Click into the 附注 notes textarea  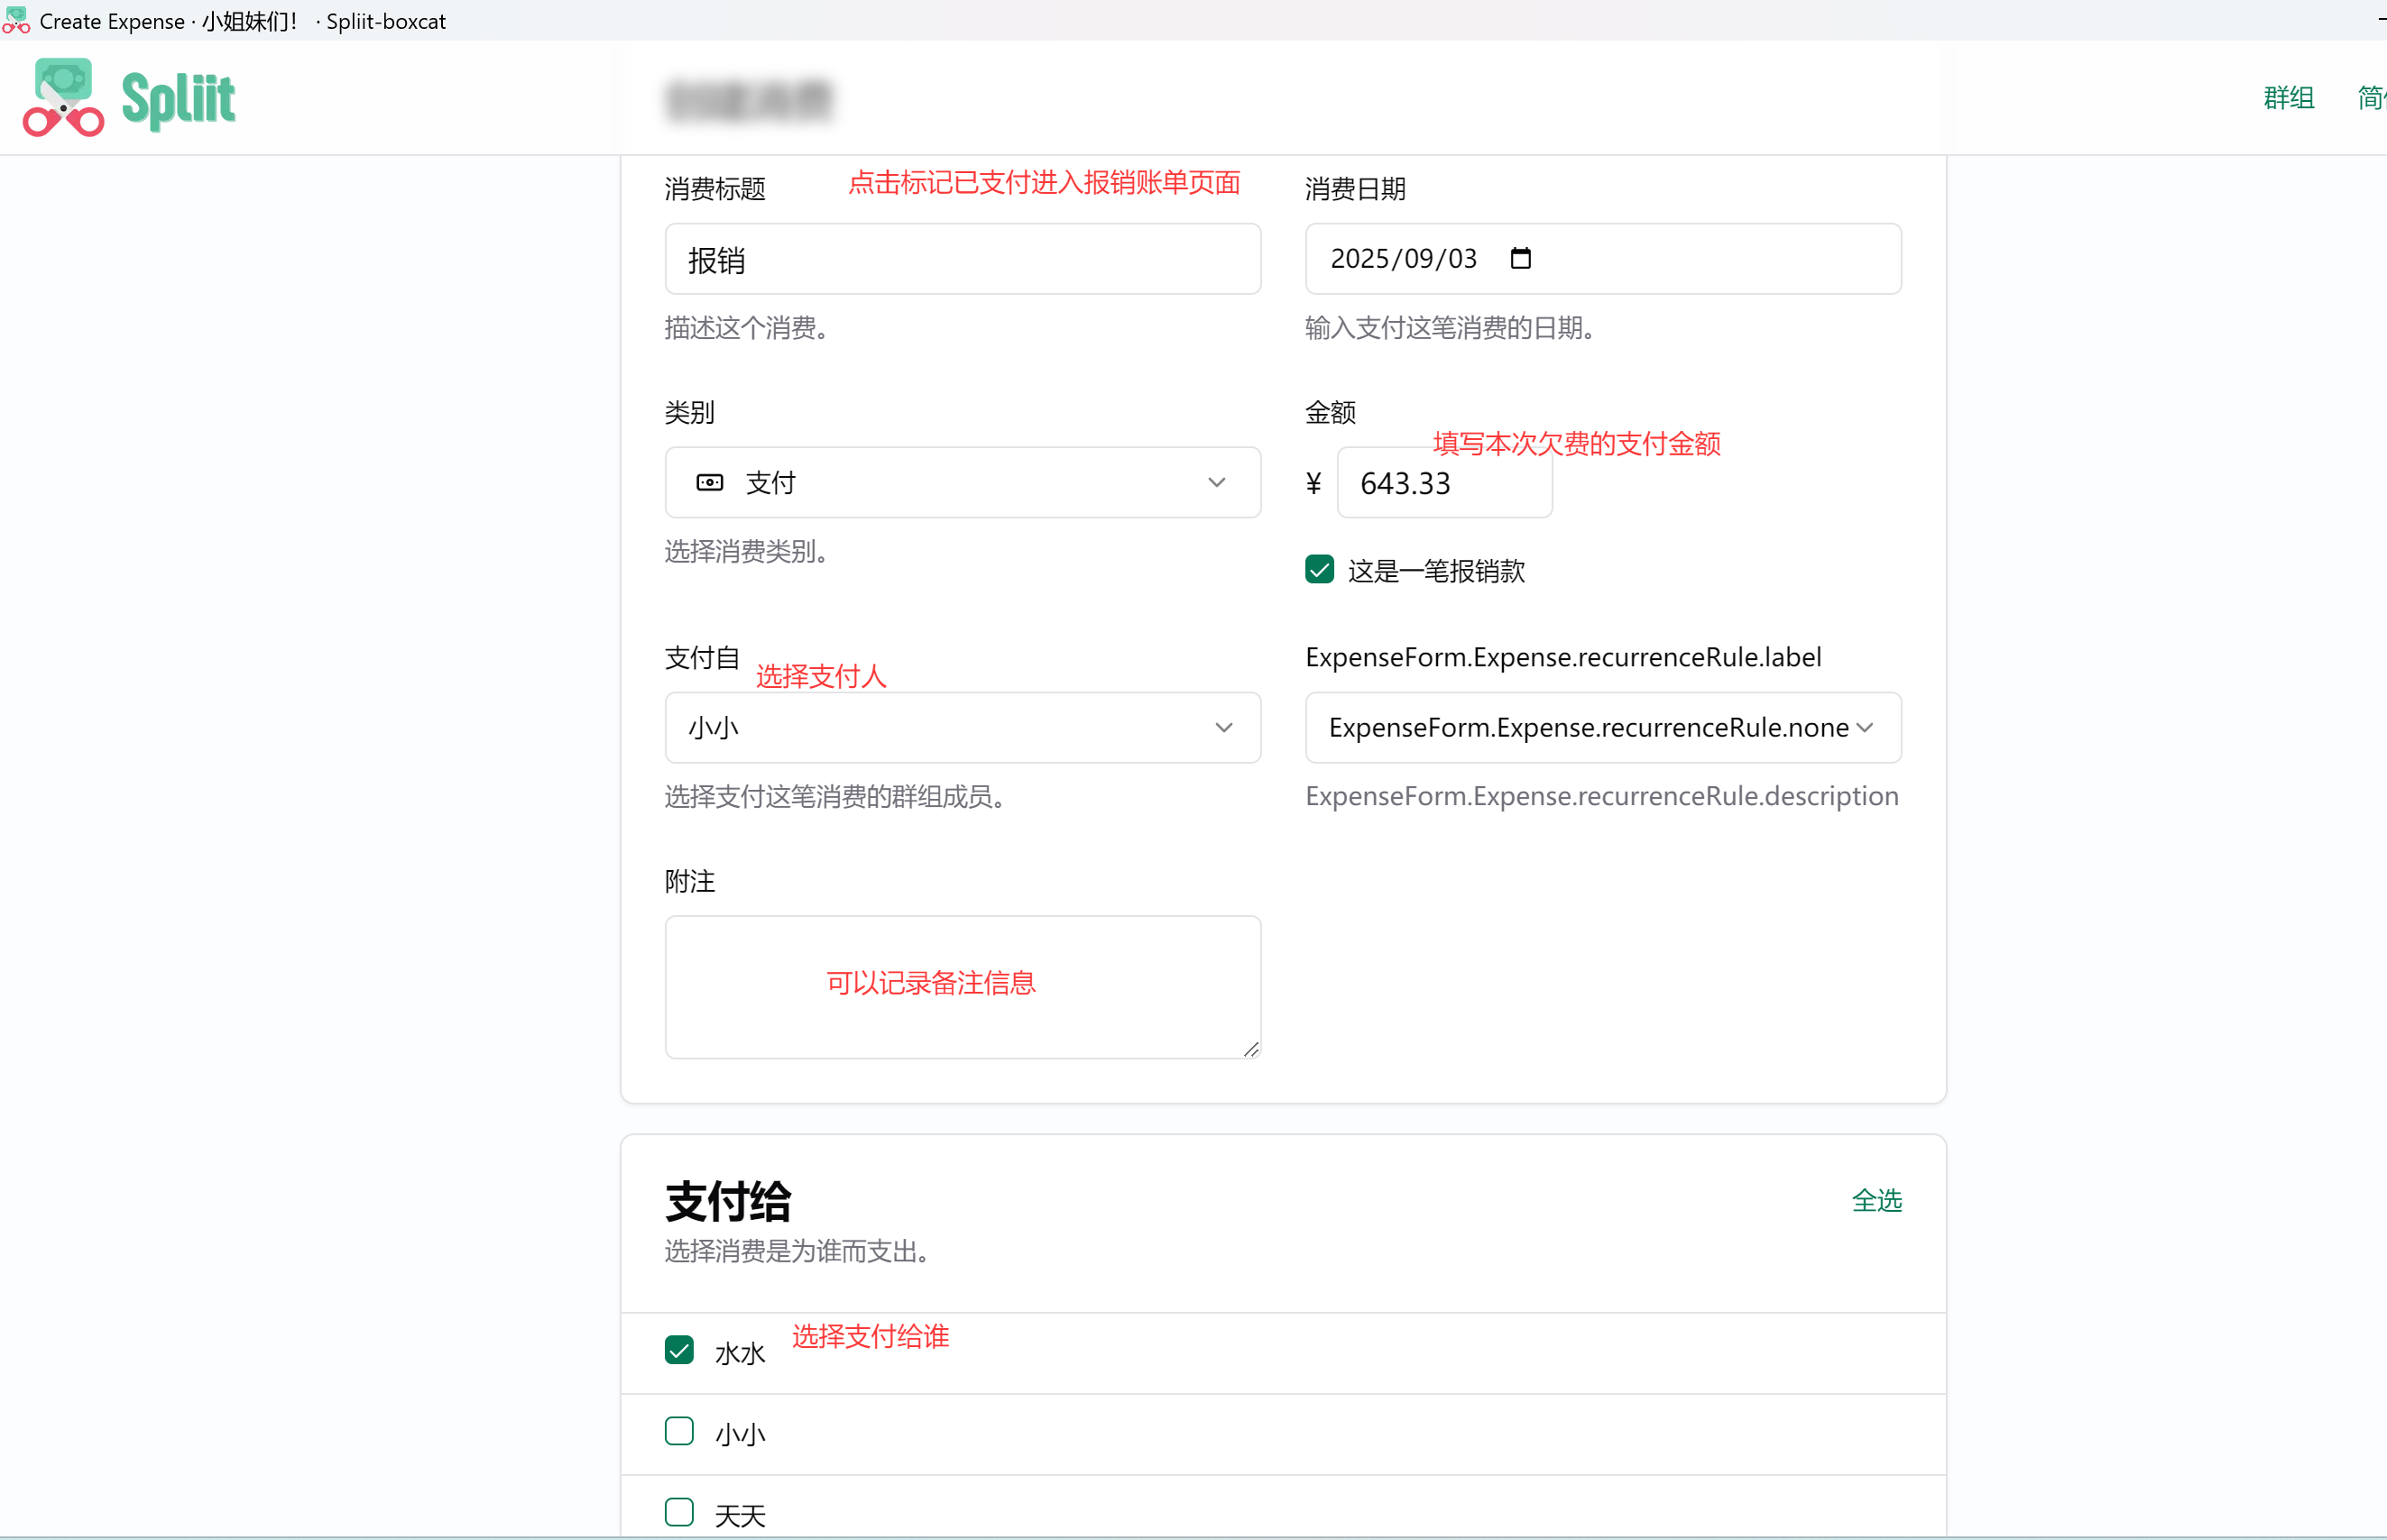[x=963, y=987]
